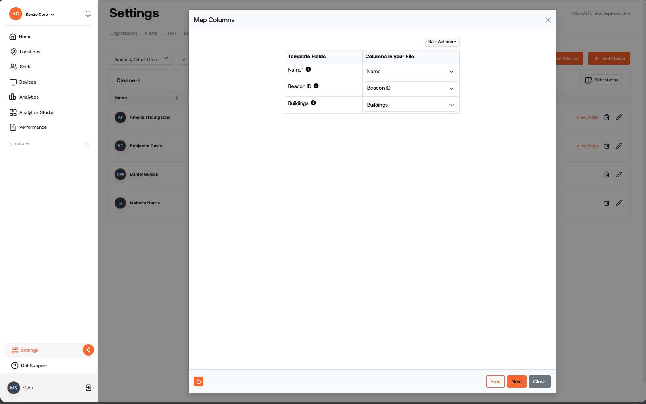646x404 pixels.
Task: Click the Get Support question icon
Action: (x=15, y=366)
